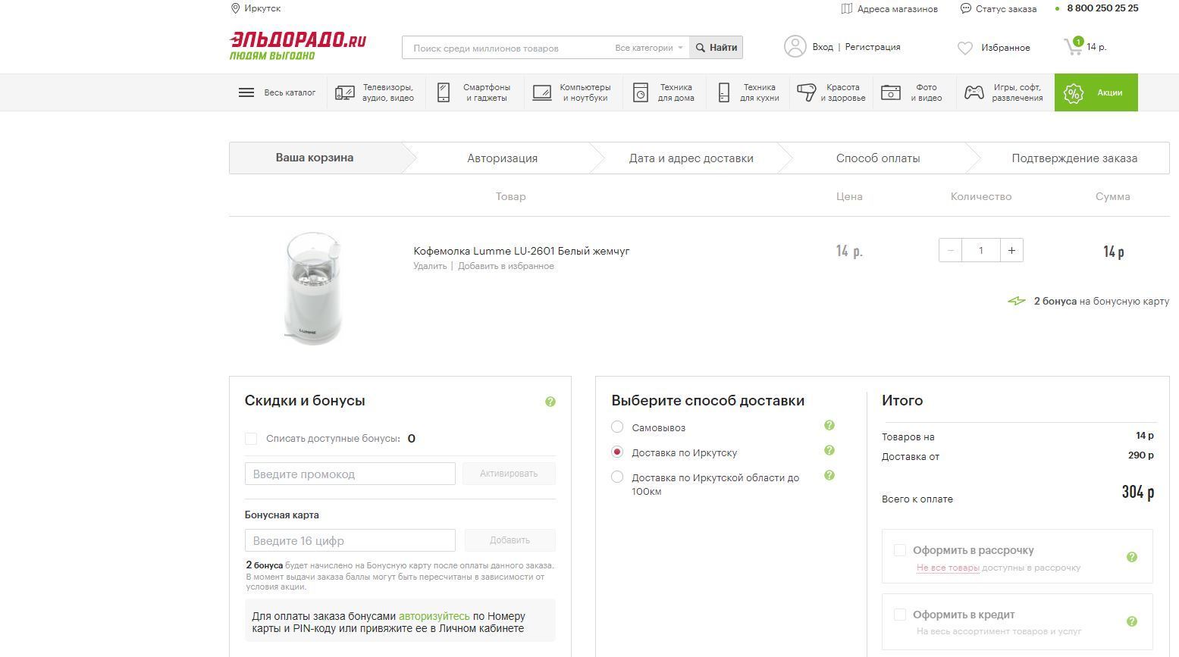Select the Самовывоз pickup option
The width and height of the screenshot is (1179, 657).
click(617, 427)
